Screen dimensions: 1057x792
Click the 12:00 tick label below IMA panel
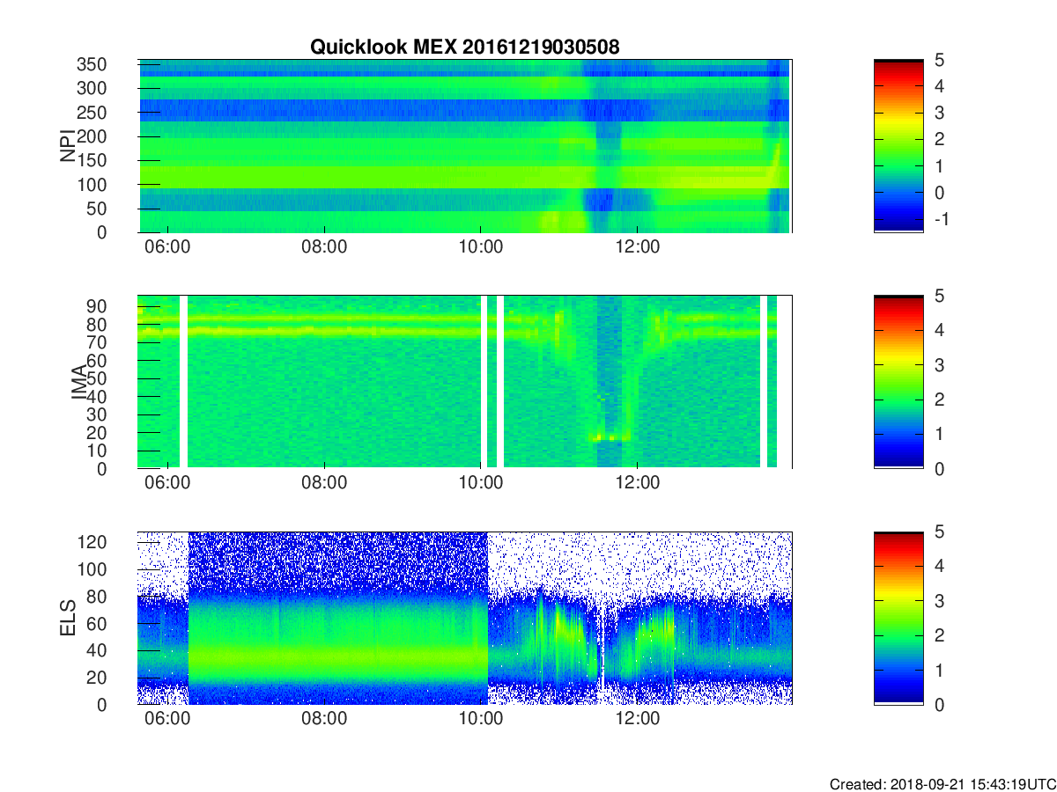pos(638,483)
